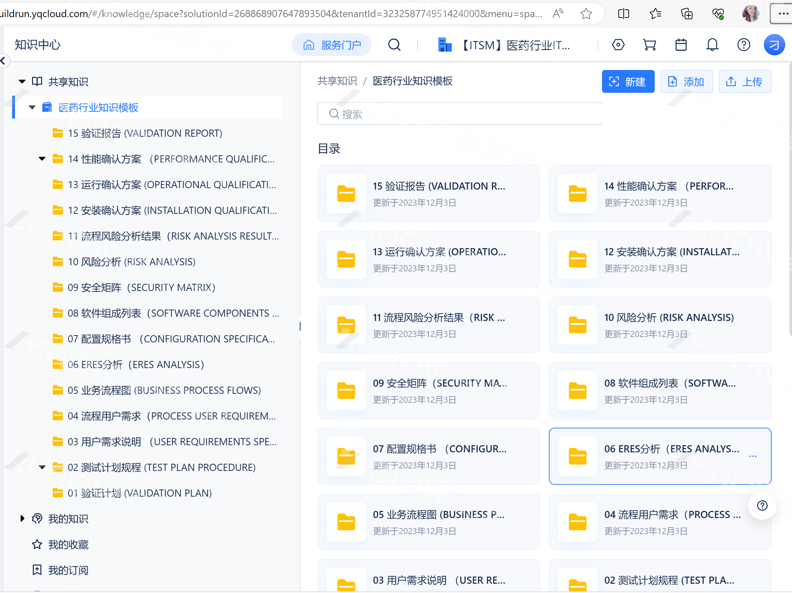Screen dimensions: 792x593
Task: Open the 15 验证报告 folder card
Action: coord(429,194)
